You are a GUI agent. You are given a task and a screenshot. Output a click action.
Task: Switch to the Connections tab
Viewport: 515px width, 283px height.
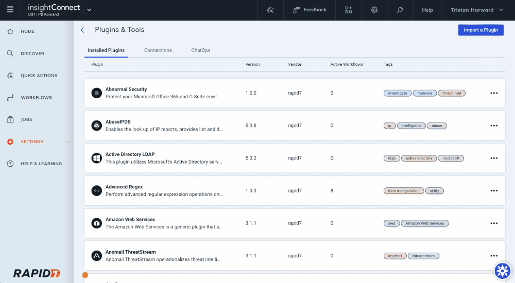pos(158,50)
